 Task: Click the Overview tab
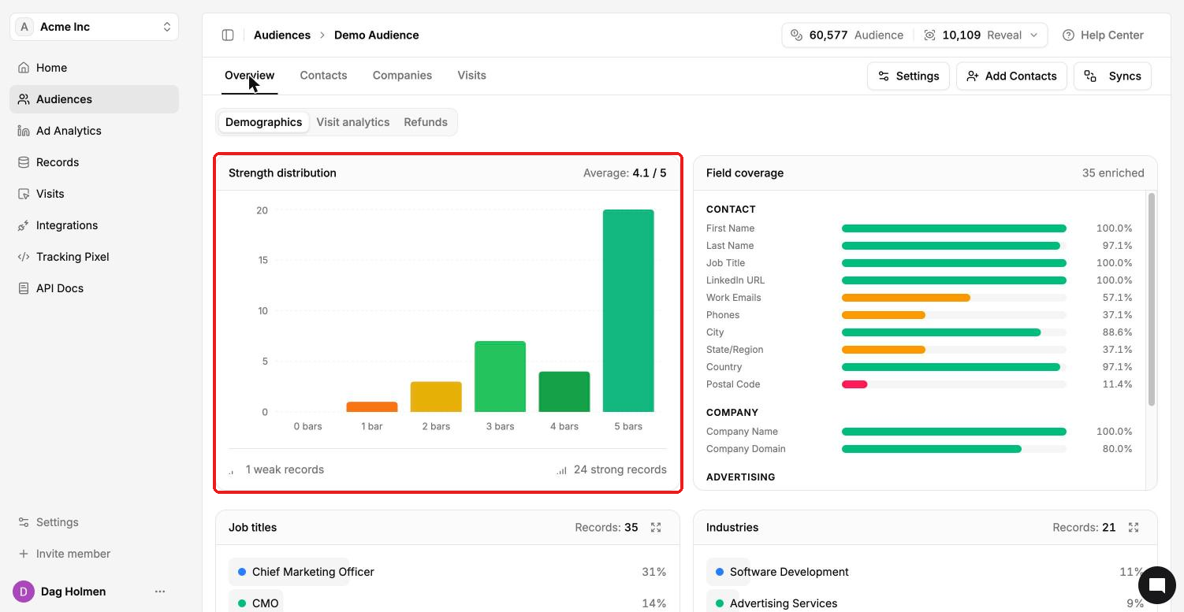point(249,76)
